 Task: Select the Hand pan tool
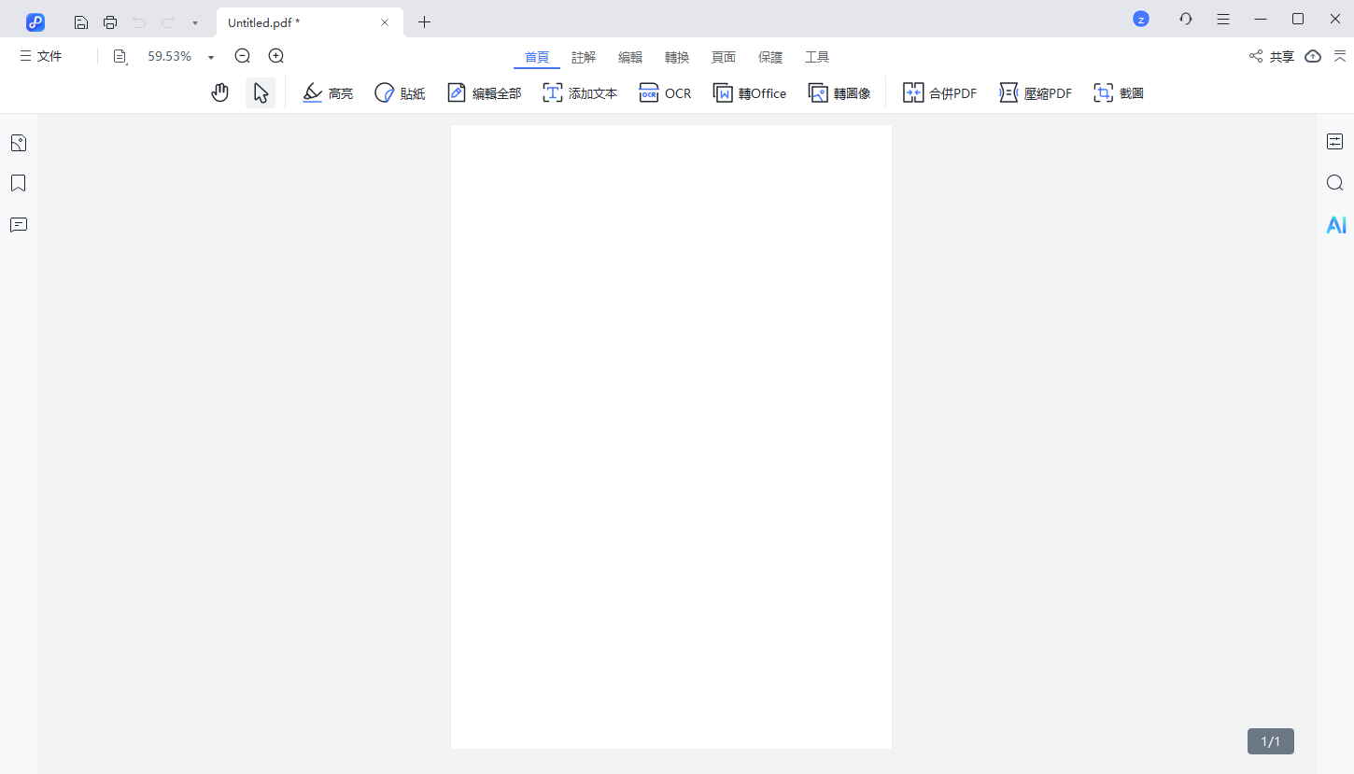(x=220, y=92)
